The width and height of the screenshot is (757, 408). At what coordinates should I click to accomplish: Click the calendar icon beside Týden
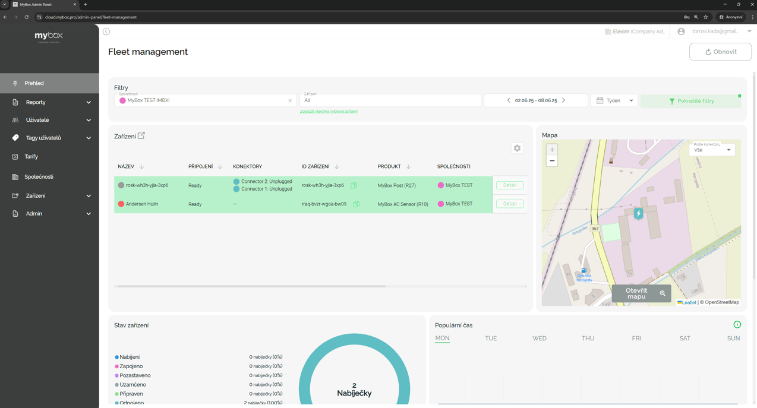pos(600,100)
